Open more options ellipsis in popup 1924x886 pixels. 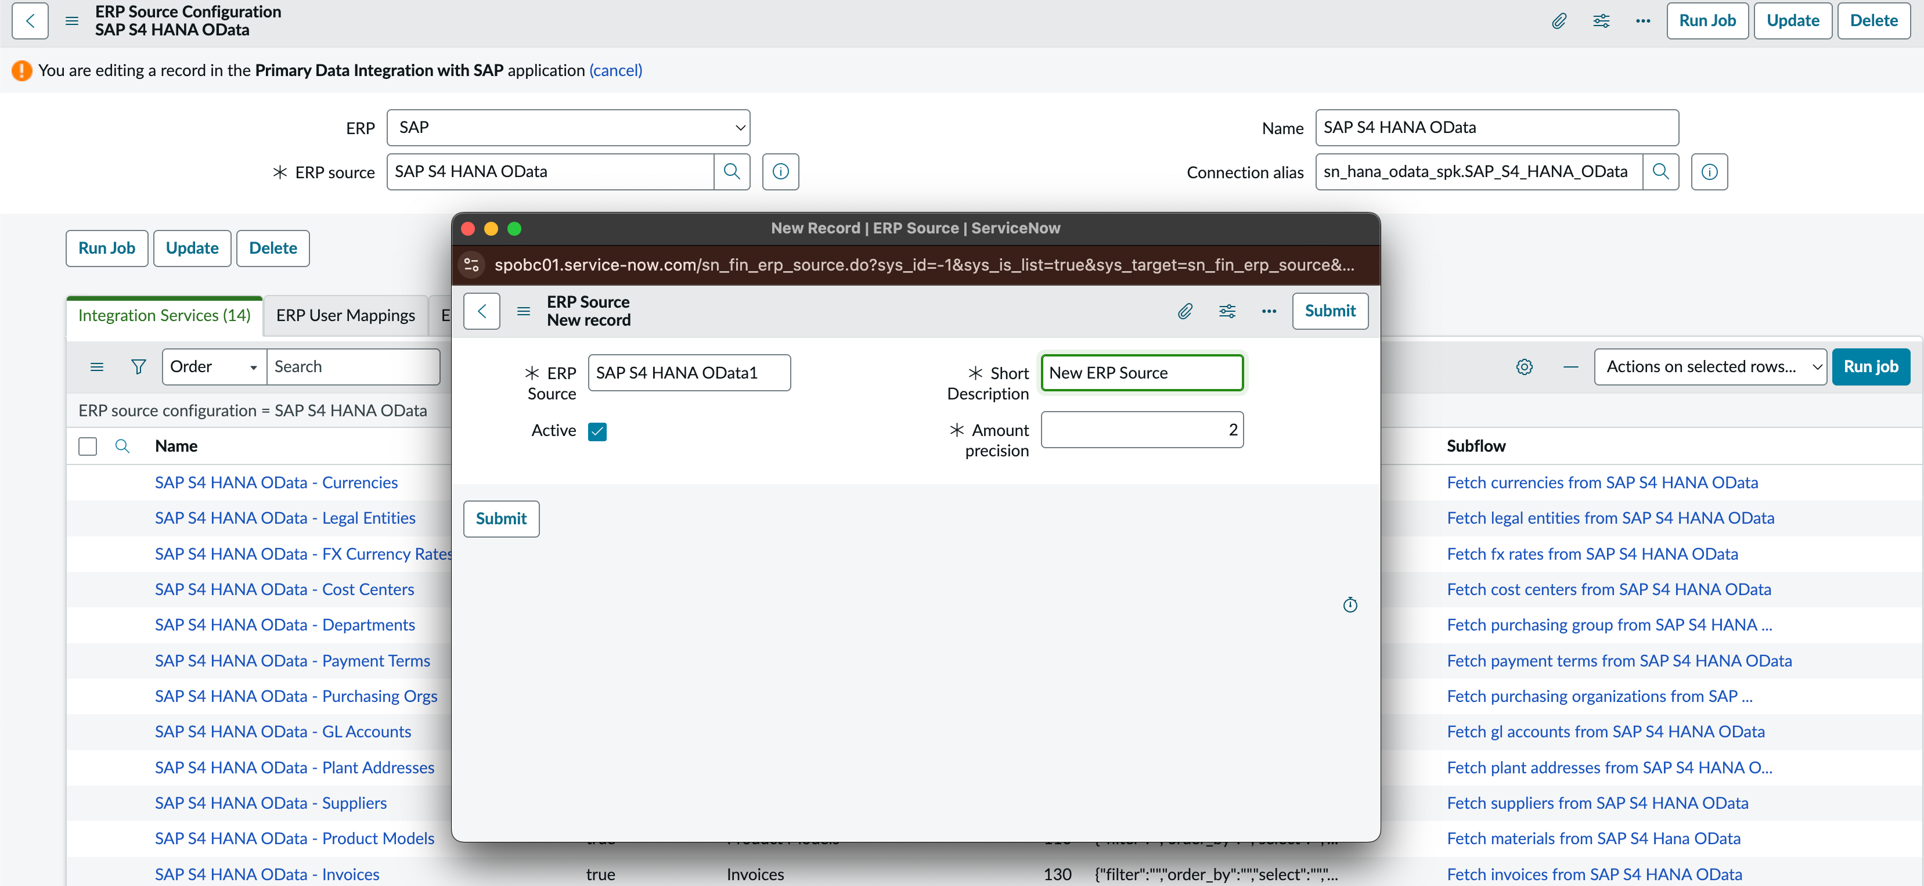coord(1269,311)
